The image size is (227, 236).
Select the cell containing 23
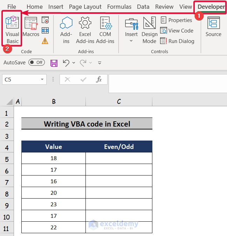(x=54, y=205)
